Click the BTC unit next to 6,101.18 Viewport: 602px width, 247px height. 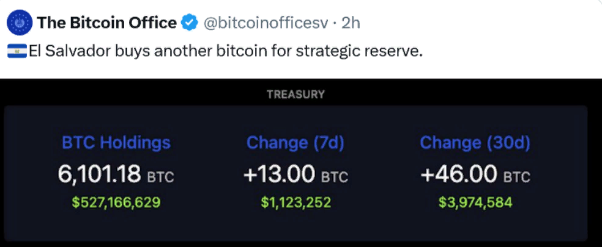tap(161, 177)
